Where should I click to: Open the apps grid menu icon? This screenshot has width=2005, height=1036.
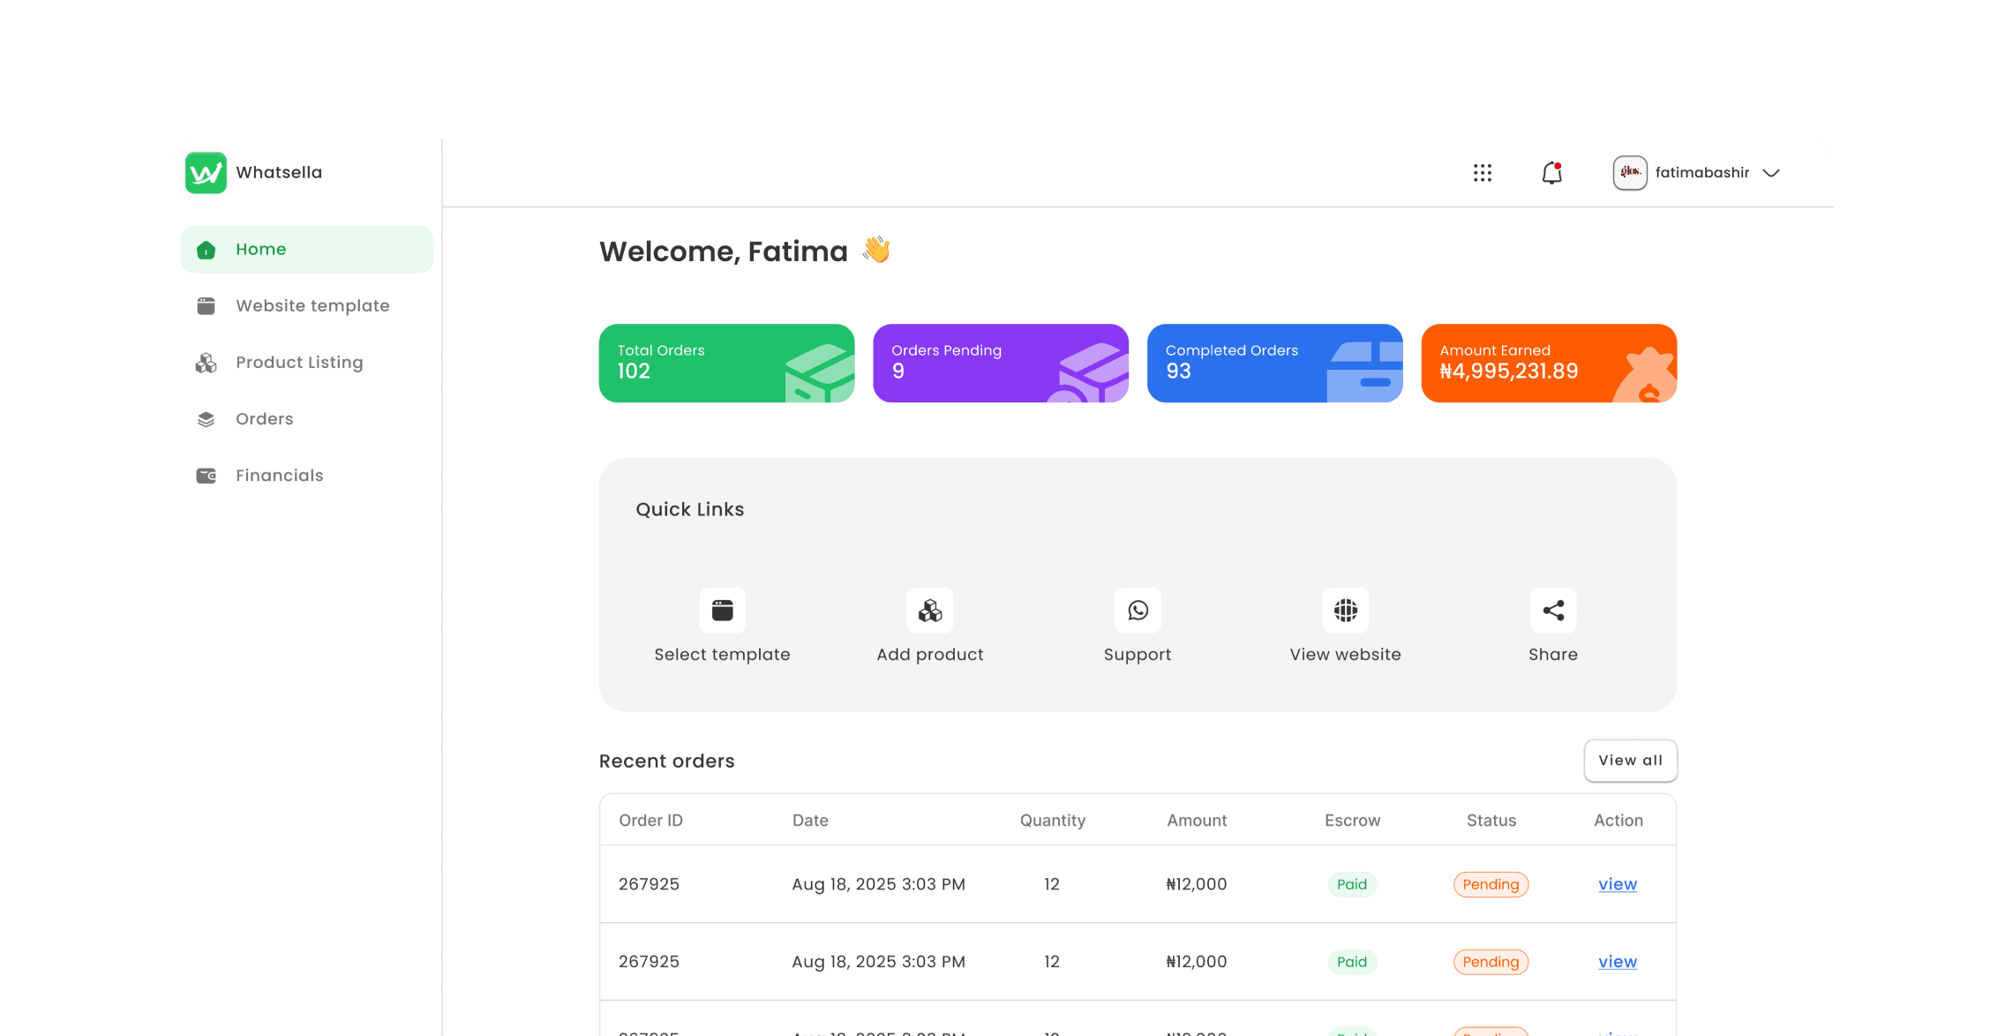pyautogui.click(x=1483, y=173)
